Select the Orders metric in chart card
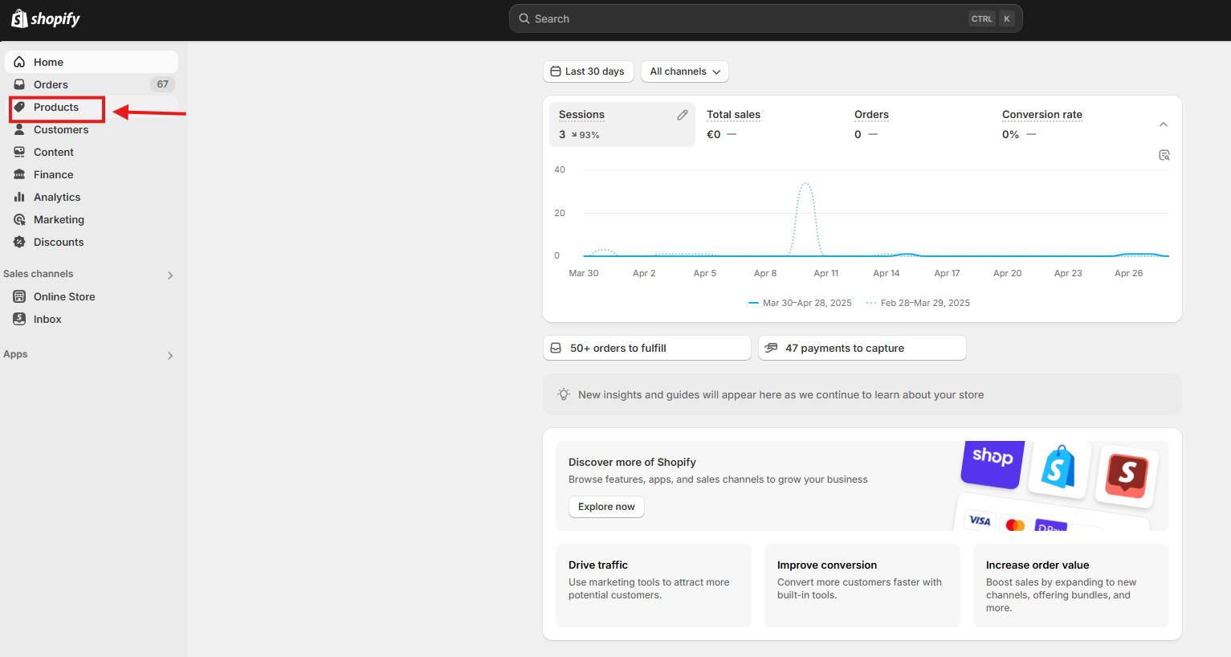This screenshot has height=657, width=1231. click(x=918, y=124)
